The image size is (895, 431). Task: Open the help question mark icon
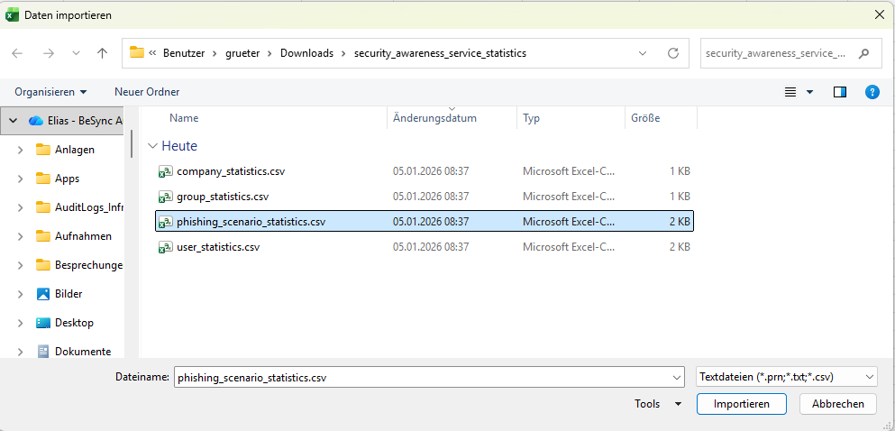tap(872, 92)
